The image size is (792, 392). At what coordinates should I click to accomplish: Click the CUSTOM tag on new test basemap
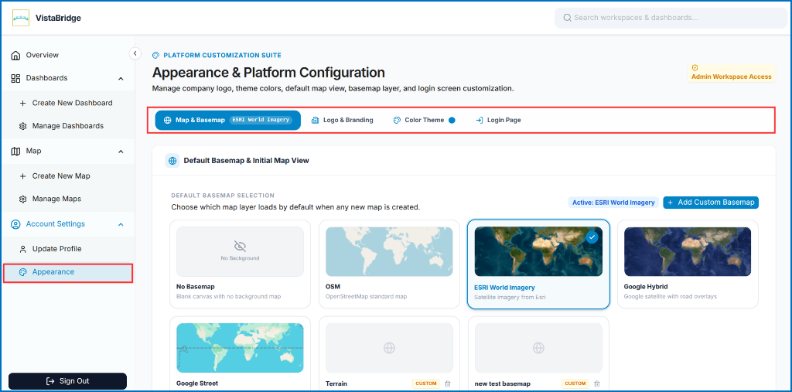575,383
